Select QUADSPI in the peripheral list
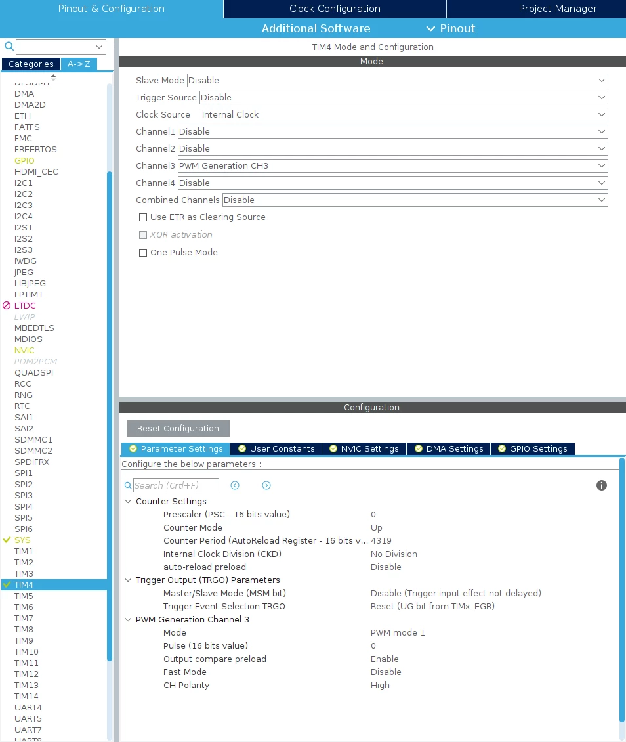This screenshot has height=742, width=626. [33, 372]
